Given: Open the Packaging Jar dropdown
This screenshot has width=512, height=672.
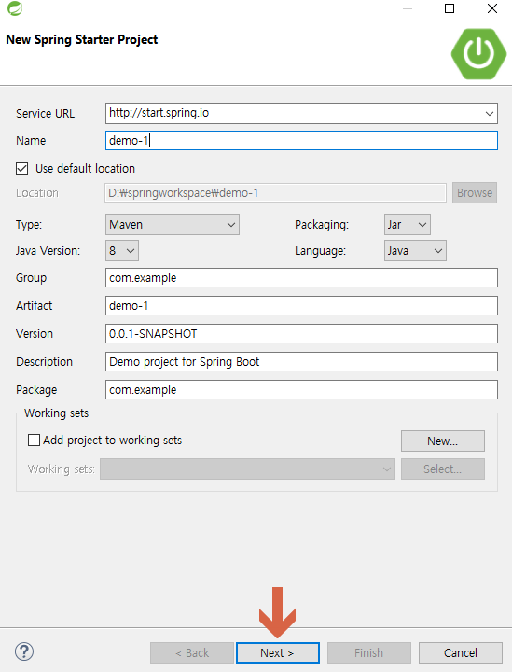Looking at the screenshot, I should [408, 225].
